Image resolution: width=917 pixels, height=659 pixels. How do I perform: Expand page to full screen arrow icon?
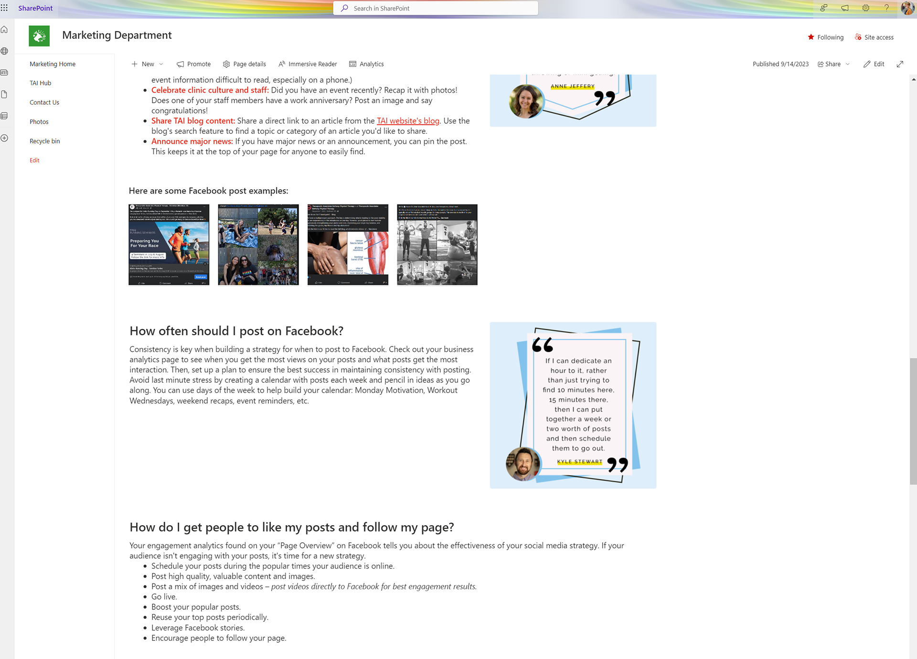coord(900,64)
